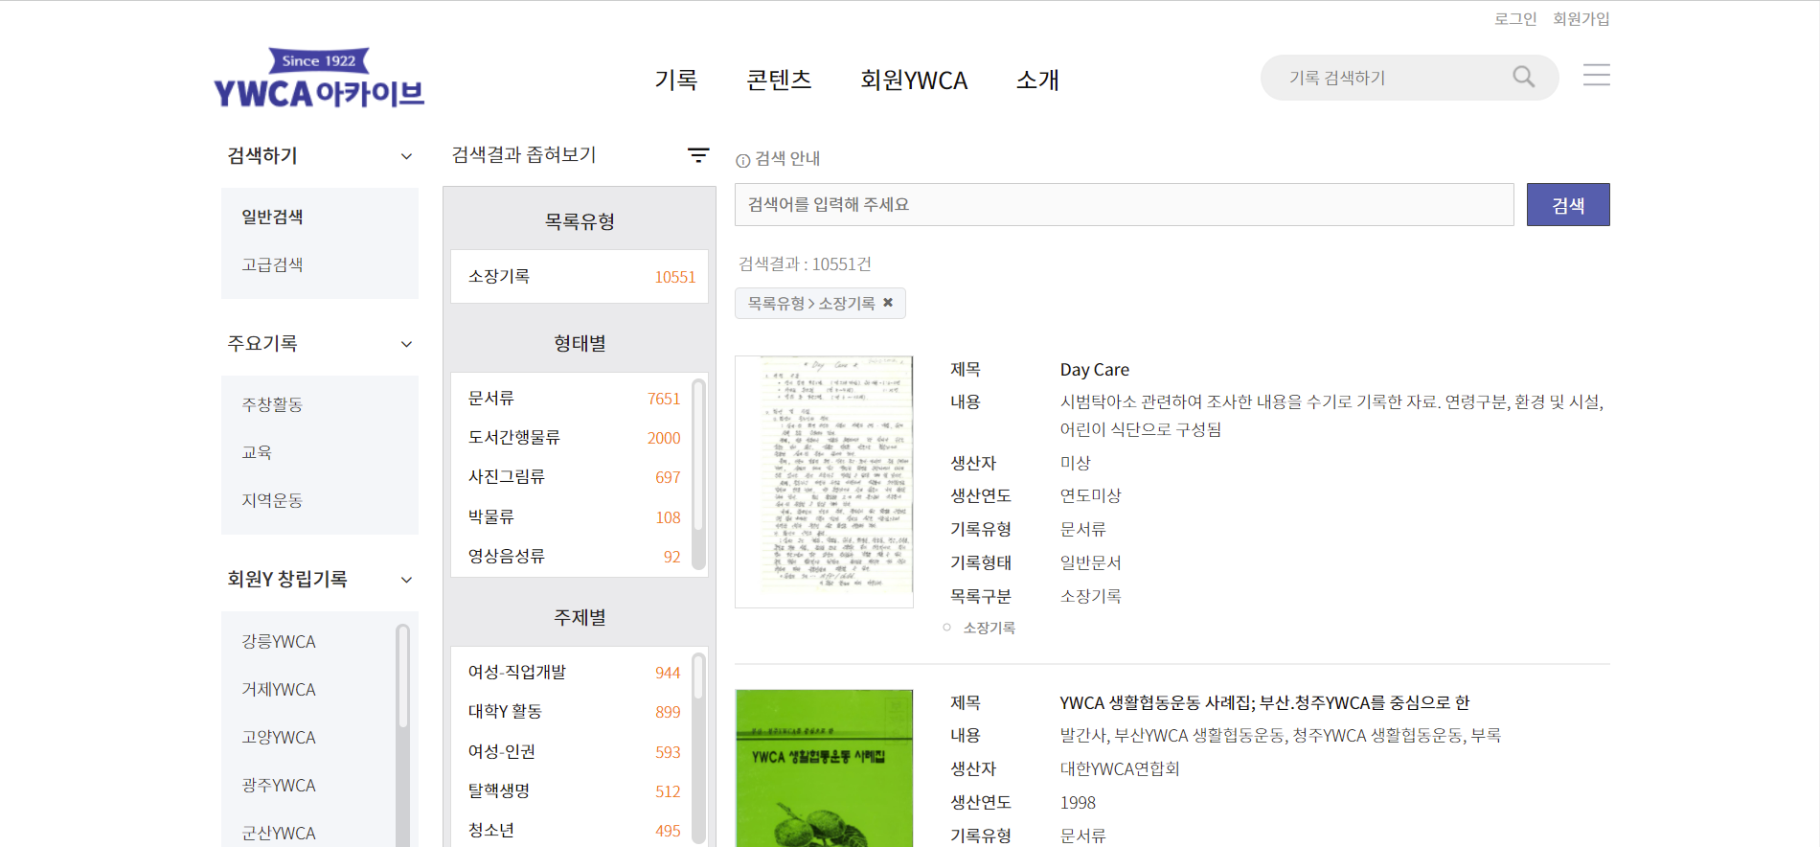
Task: Select 고급검색 in the sidebar
Action: click(x=272, y=265)
